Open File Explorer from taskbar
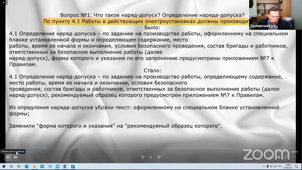Image resolution: width=302 pixels, height=170 pixels. click(x=34, y=166)
